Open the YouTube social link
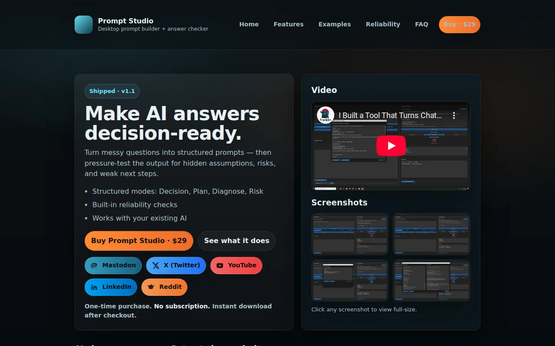Viewport: 555px width, 346px height. [236, 266]
